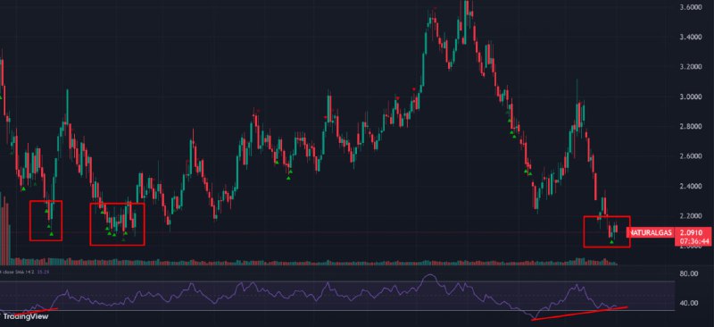Click the 2.8000 price axis label
The image size is (714, 327).
click(x=691, y=126)
